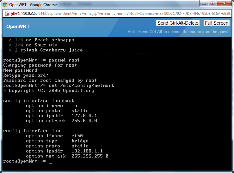
Task: Click 'Password for root changed by root'
Action: pyautogui.click(x=50, y=81)
